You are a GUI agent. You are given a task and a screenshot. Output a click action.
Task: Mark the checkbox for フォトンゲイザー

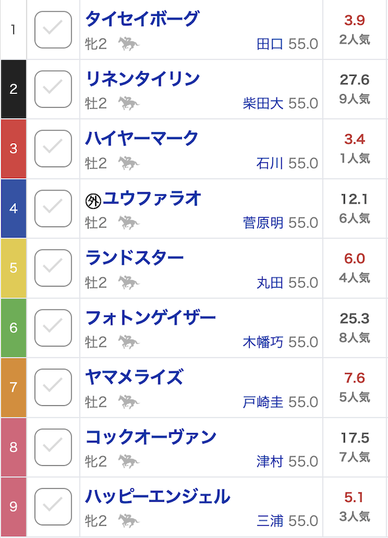[x=53, y=328]
